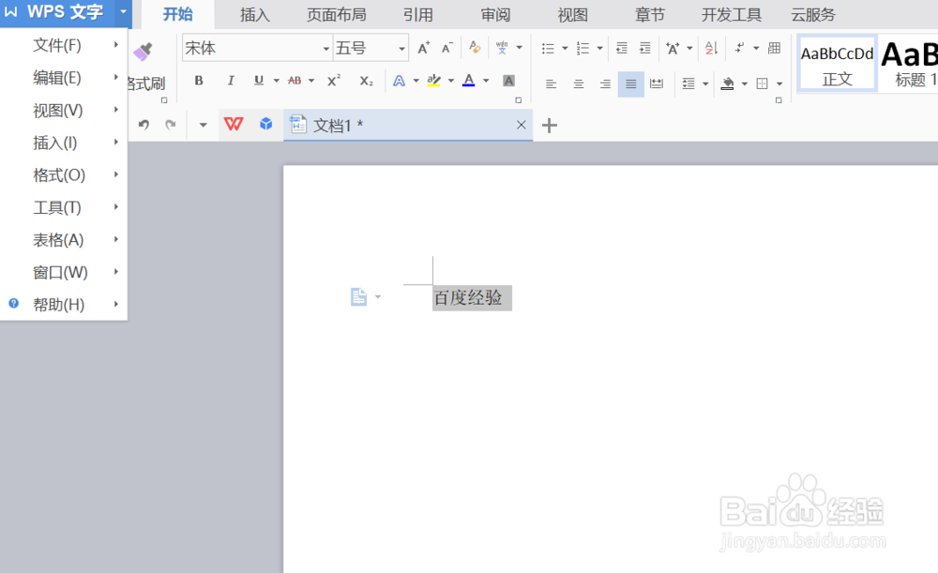Click the borders icon
Viewport: 938px width, 573px height.
click(x=762, y=83)
